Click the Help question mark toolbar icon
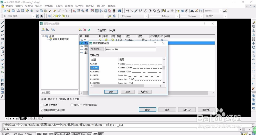The width and height of the screenshot is (256, 135). (x=120, y=11)
